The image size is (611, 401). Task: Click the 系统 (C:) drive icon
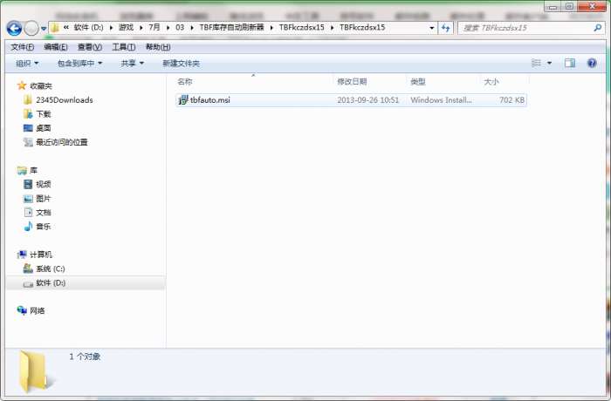28,268
